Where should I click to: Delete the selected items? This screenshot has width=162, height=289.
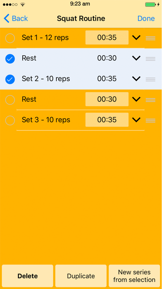point(28,276)
